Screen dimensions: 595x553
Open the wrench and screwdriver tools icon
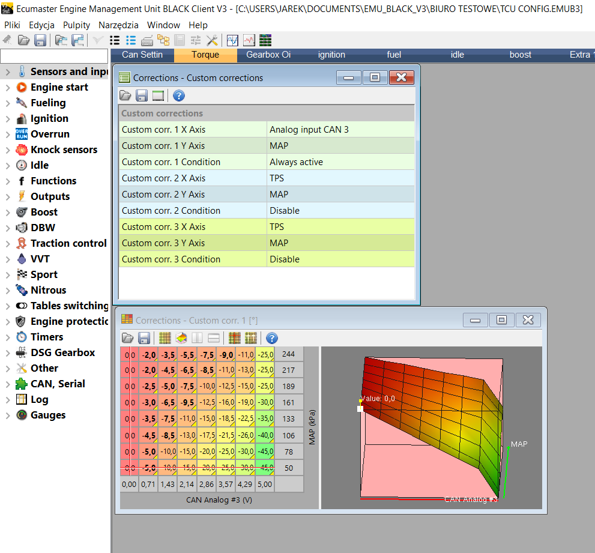click(x=212, y=40)
